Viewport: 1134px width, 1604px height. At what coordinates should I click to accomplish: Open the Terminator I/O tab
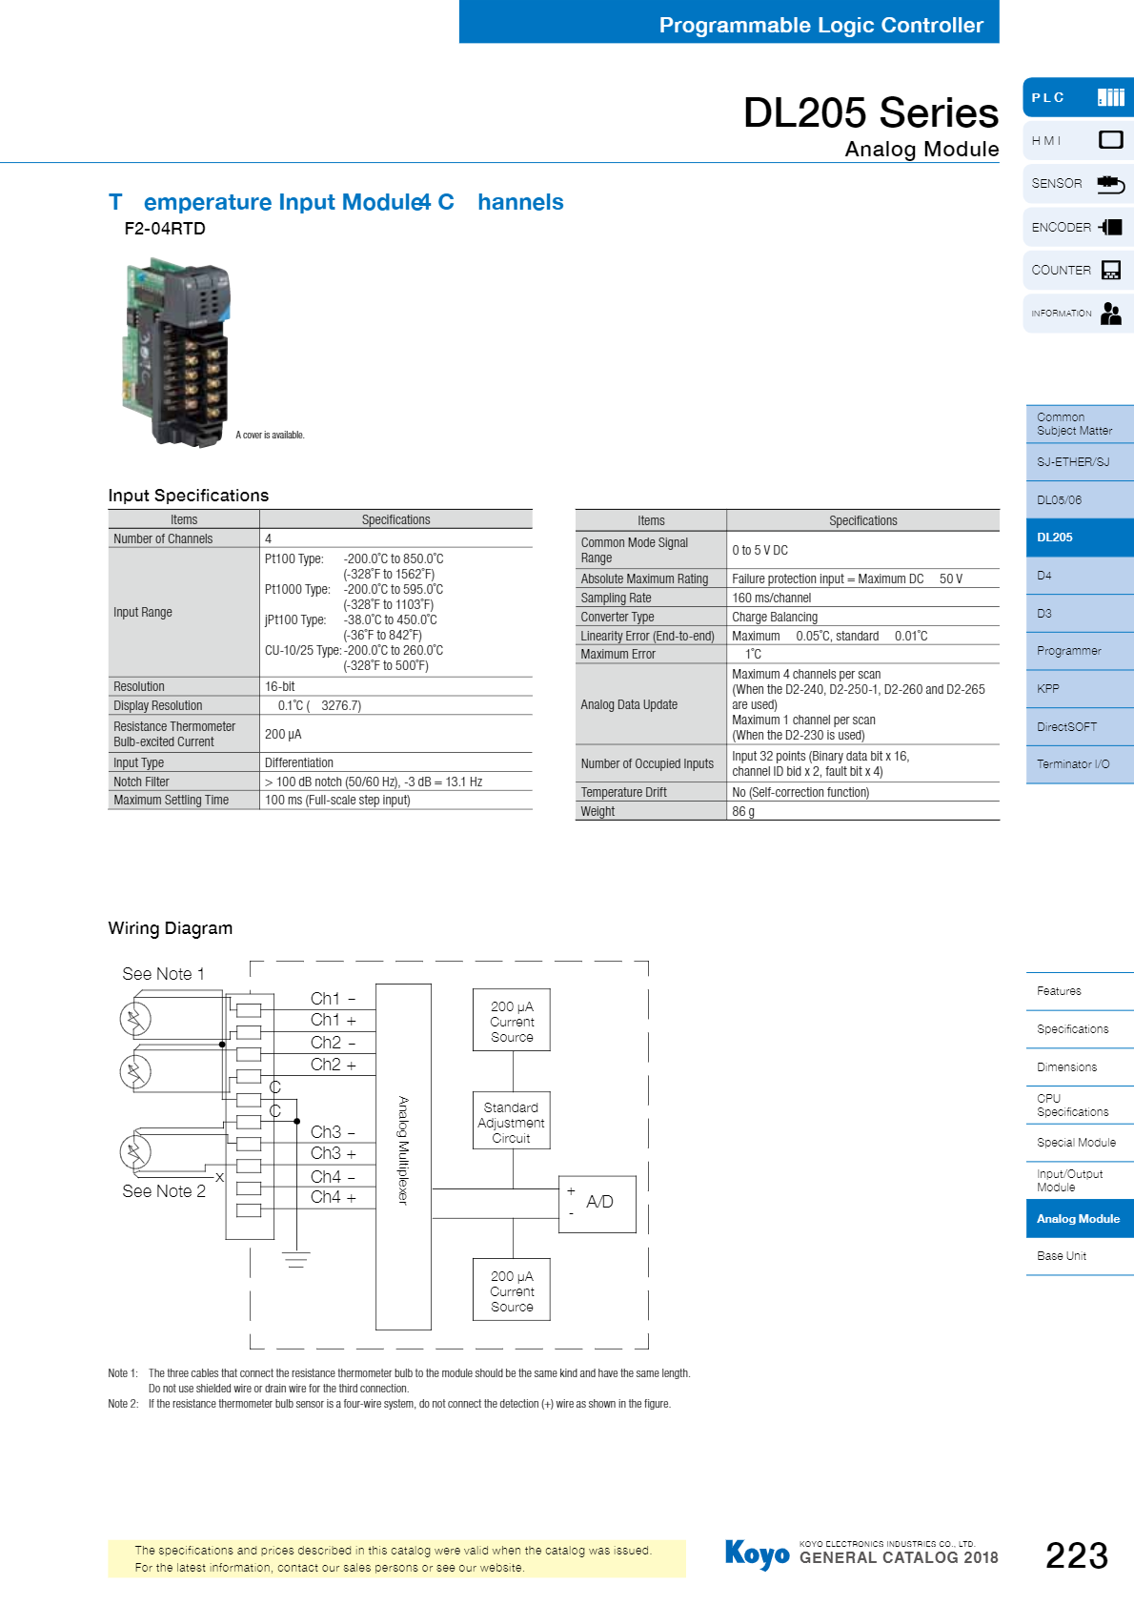pyautogui.click(x=1080, y=764)
